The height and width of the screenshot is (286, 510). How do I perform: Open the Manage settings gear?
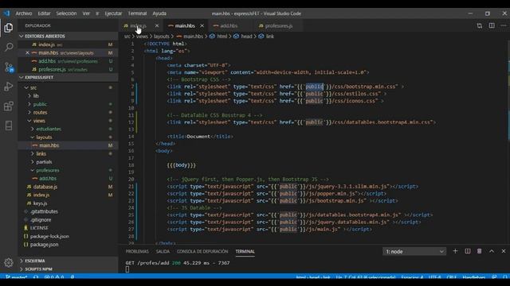(x=9, y=262)
